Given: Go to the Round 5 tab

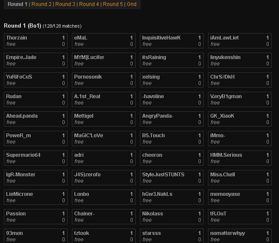Looking at the screenshot, I should 113,4.
